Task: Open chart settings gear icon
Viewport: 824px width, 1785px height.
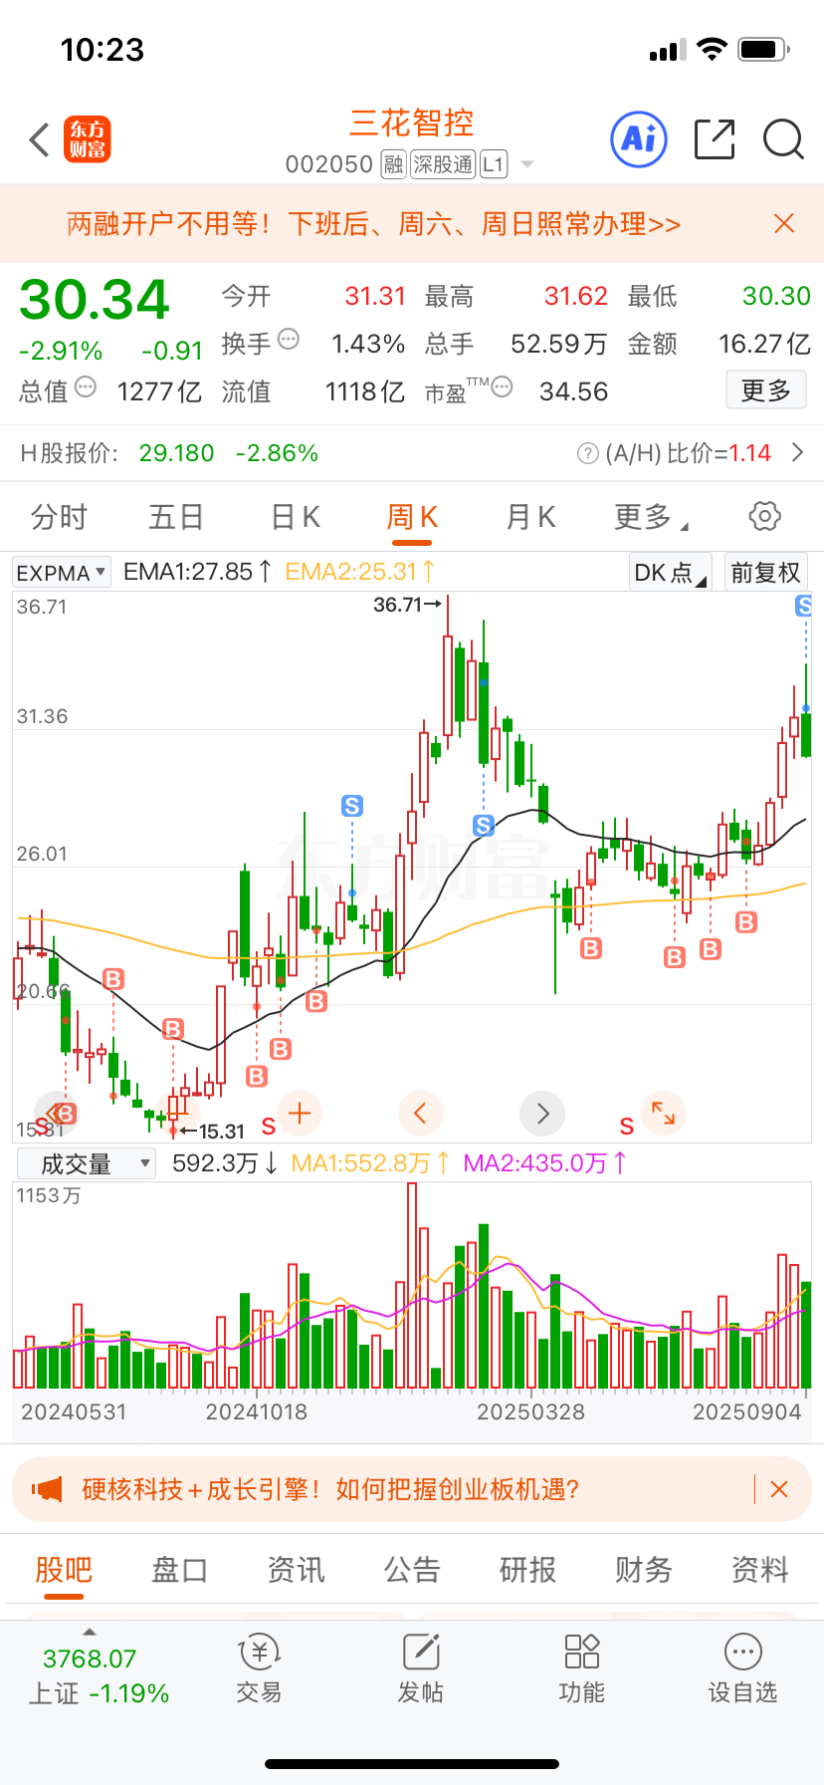Action: (764, 516)
